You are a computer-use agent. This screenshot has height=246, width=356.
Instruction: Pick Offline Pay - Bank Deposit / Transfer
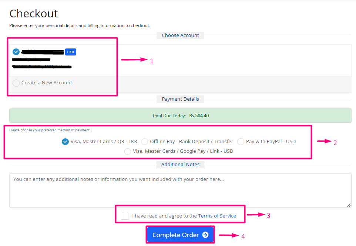[x=145, y=142]
